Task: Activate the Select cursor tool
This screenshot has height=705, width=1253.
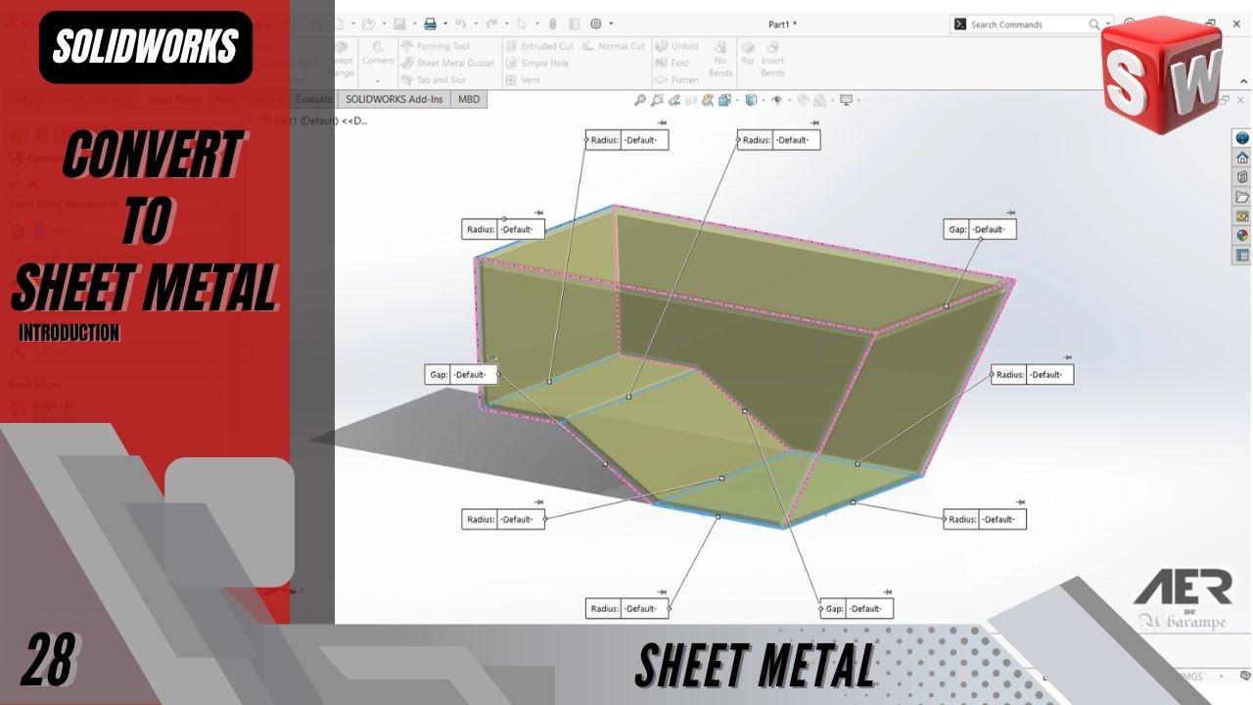Action: (523, 23)
